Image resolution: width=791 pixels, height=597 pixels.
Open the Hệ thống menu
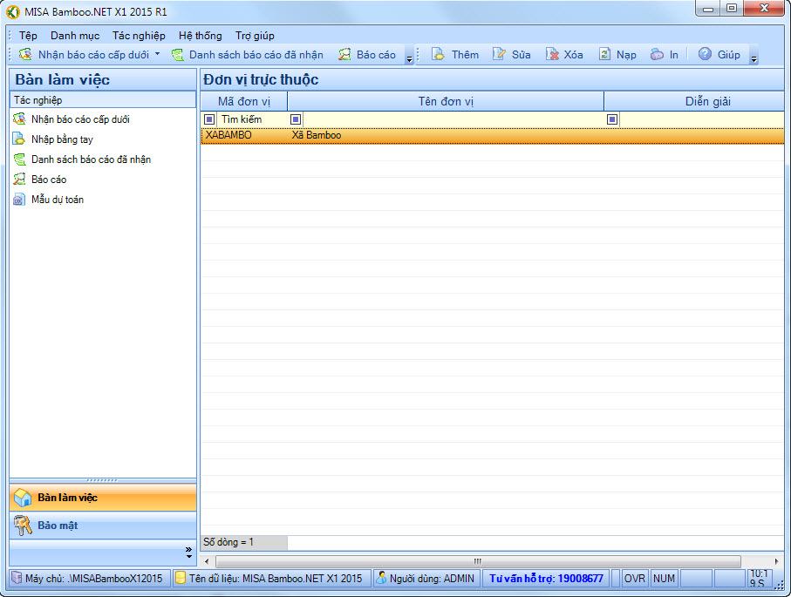click(x=201, y=35)
